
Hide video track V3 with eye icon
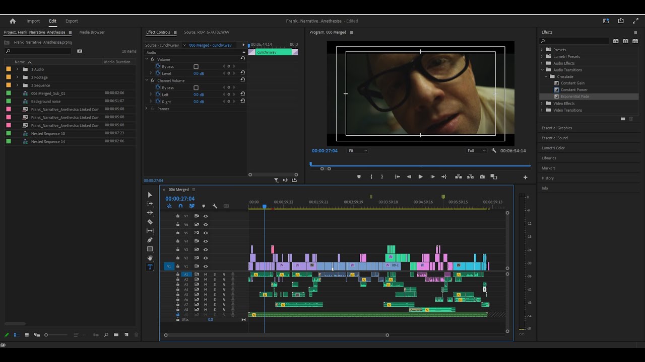point(206,250)
